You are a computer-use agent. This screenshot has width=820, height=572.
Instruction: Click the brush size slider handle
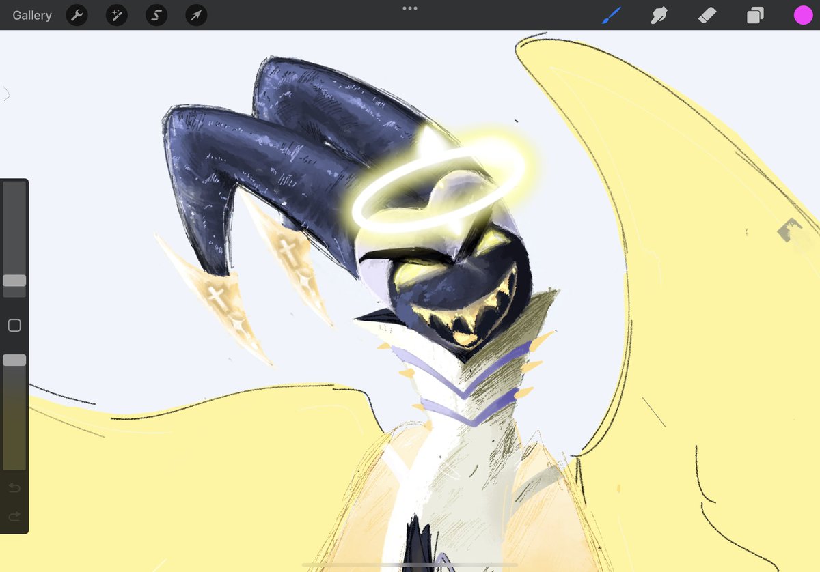click(14, 281)
